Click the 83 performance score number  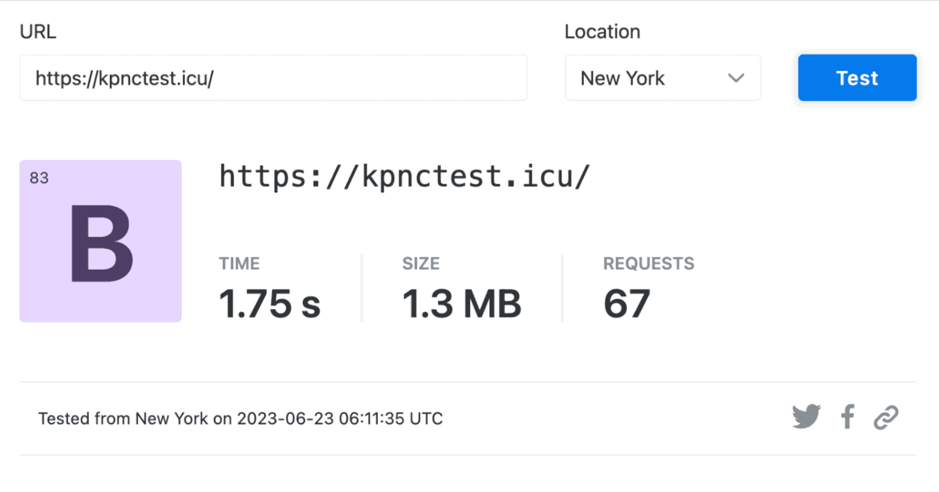tap(39, 178)
